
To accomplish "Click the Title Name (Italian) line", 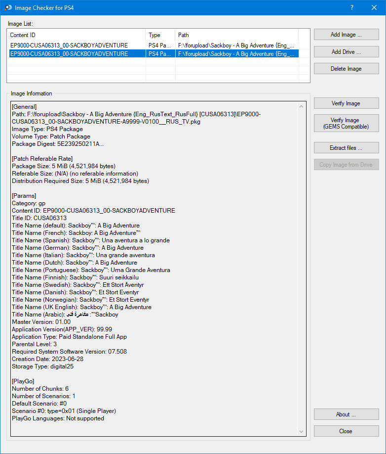I will coord(83,255).
